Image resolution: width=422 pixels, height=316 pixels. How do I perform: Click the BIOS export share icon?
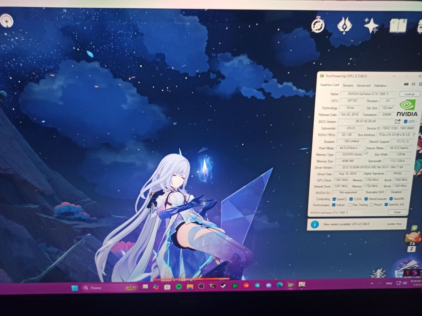pos(398,121)
